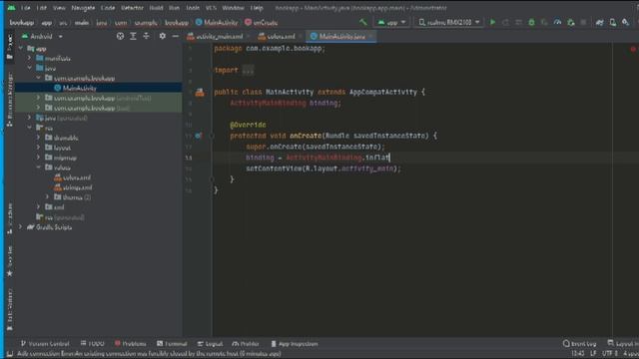Click the Debug app bug icon
The height and width of the screenshot is (359, 639).
click(531, 22)
